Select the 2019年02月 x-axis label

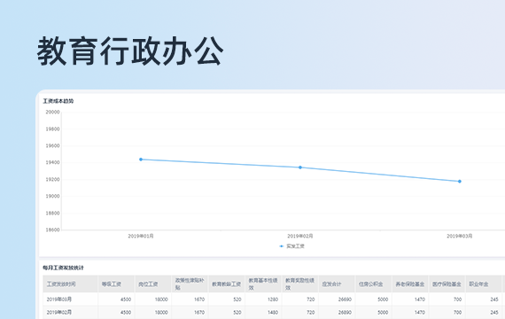tap(300, 237)
